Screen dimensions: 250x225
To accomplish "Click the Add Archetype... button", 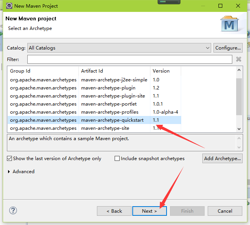I will pos(222,158).
